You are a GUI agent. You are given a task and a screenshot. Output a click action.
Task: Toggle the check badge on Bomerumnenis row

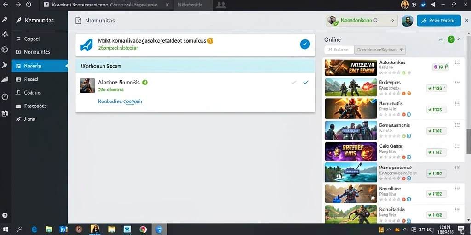(x=437, y=131)
